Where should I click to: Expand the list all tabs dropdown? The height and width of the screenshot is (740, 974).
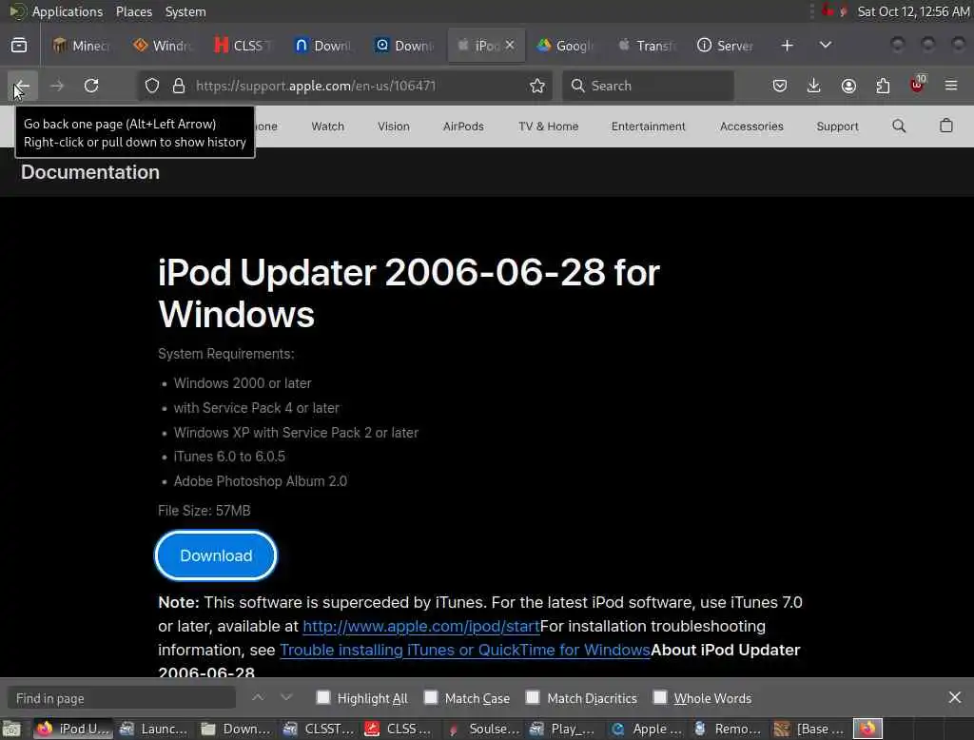click(826, 46)
